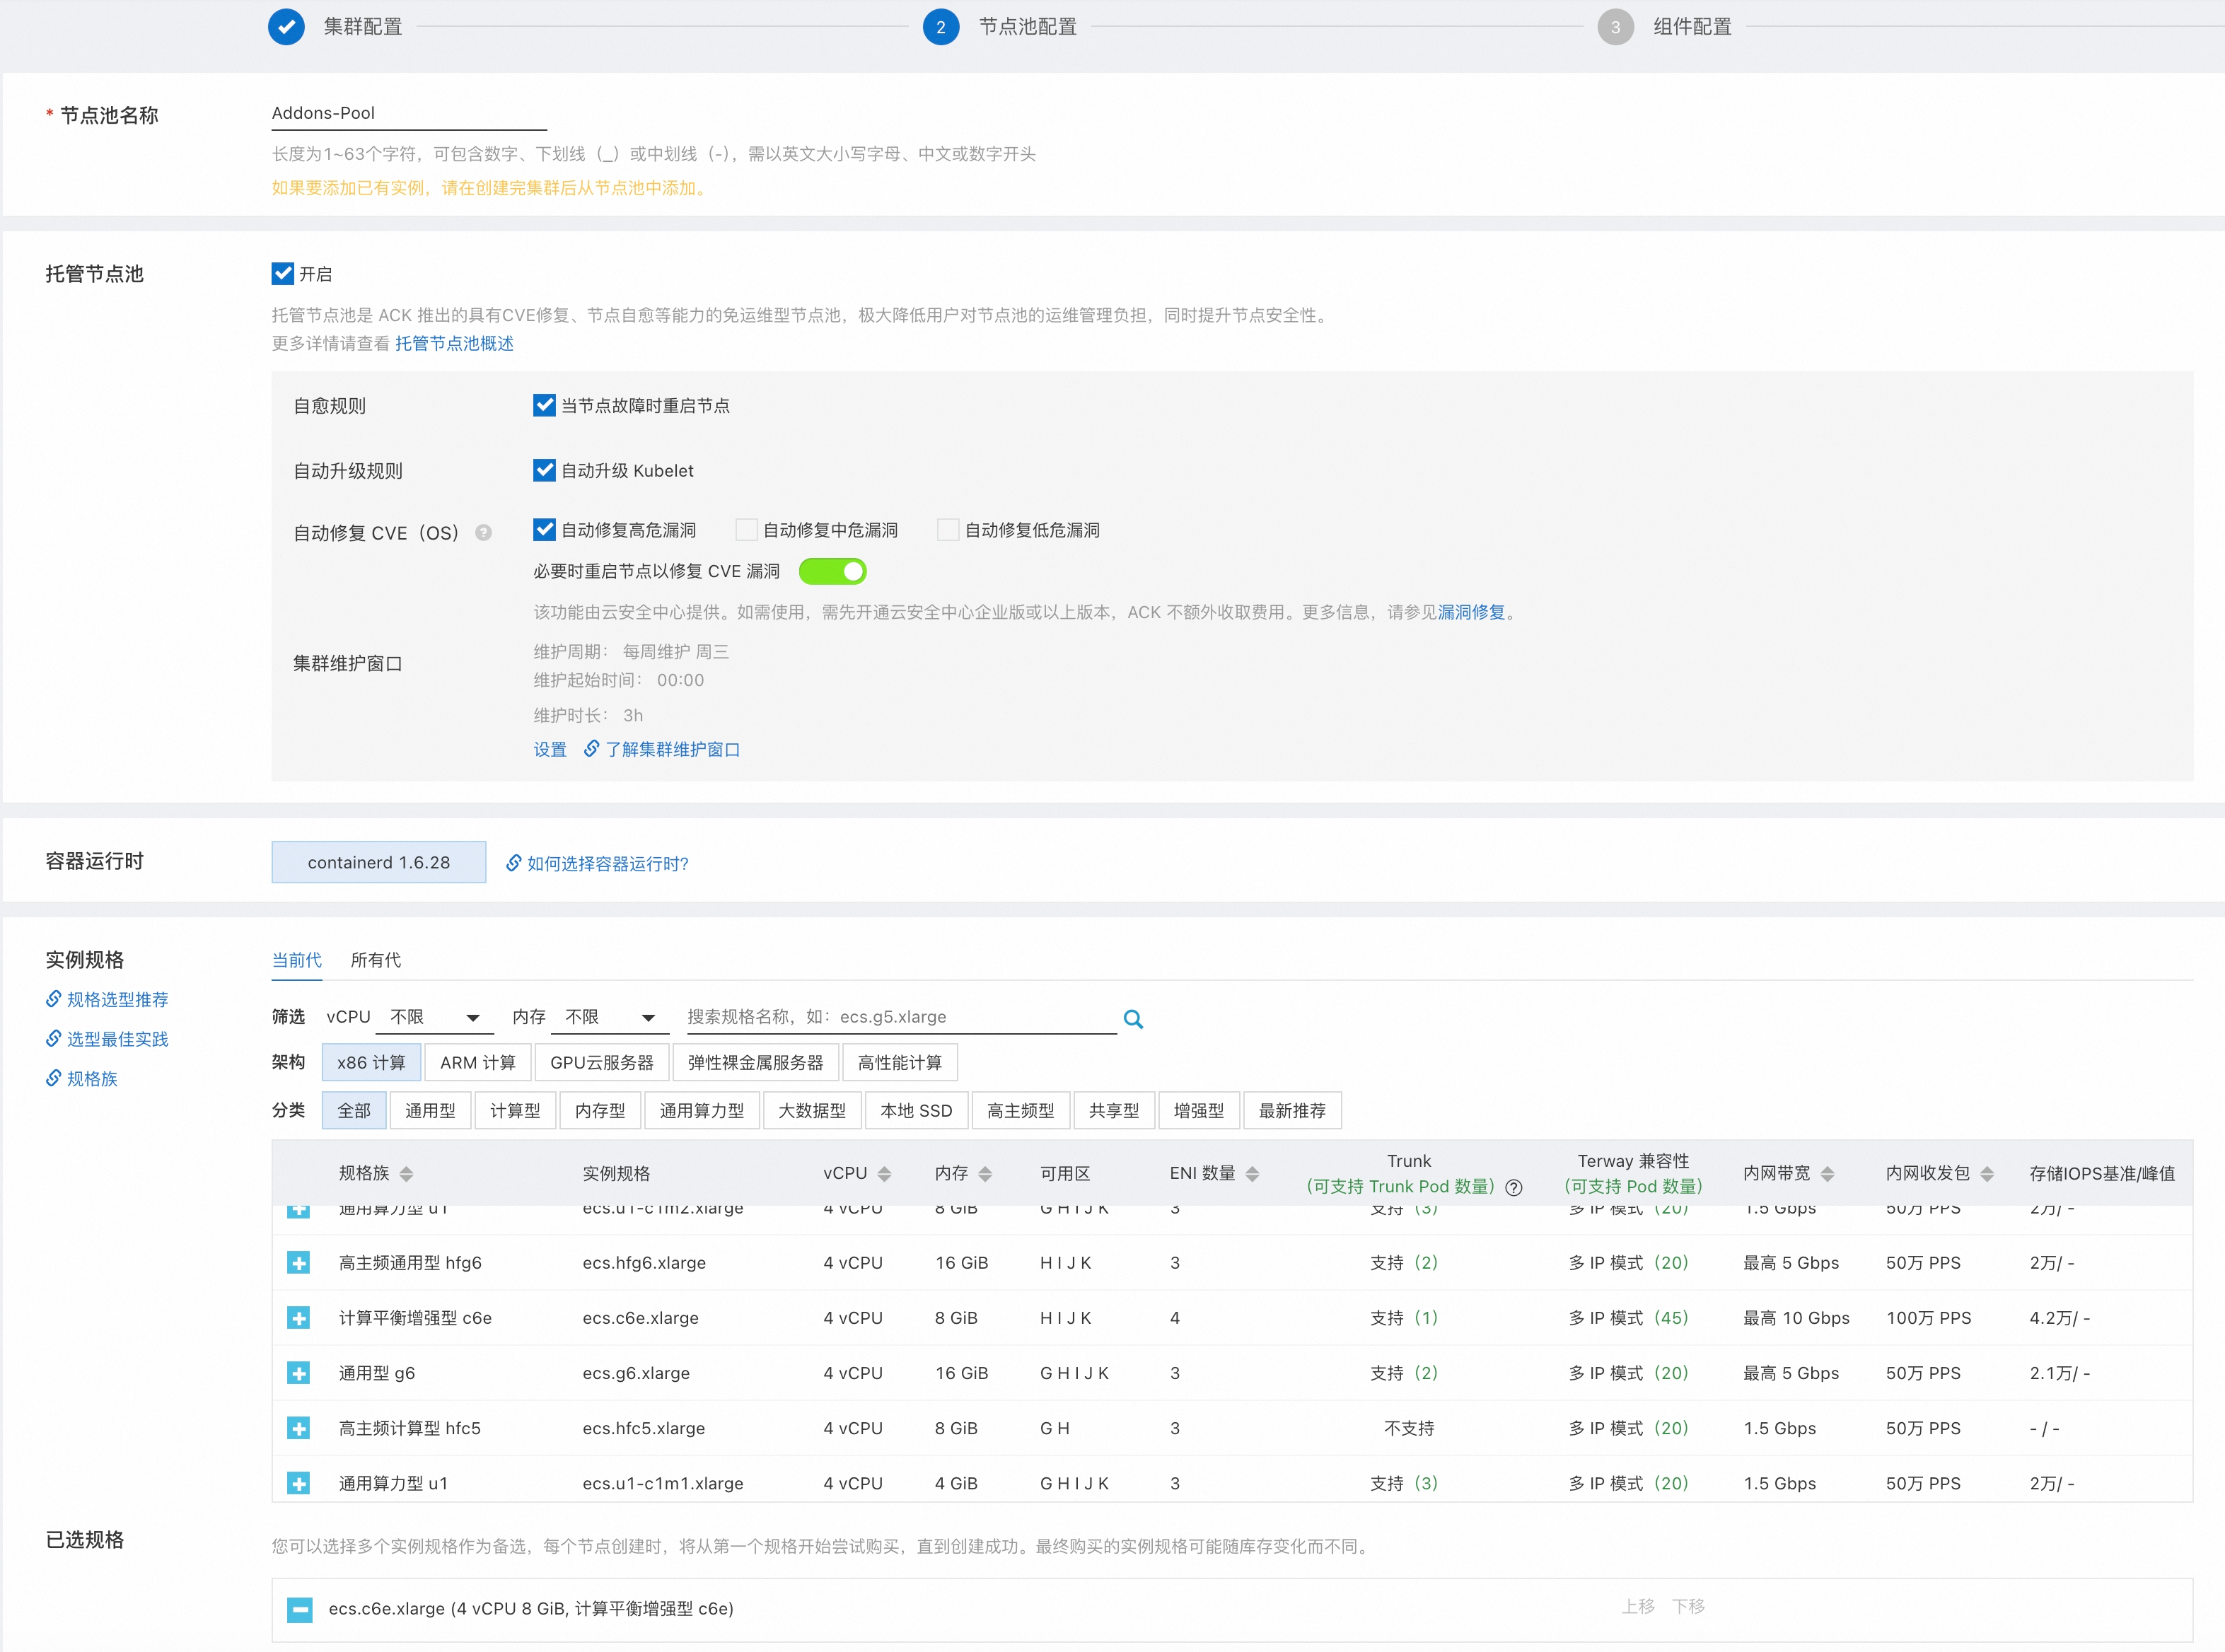Open 规格选型推荐 link
The height and width of the screenshot is (1652, 2225).
(x=117, y=999)
